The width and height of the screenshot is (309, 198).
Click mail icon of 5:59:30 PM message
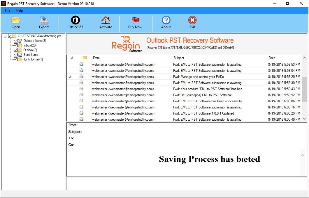[x=81, y=82]
